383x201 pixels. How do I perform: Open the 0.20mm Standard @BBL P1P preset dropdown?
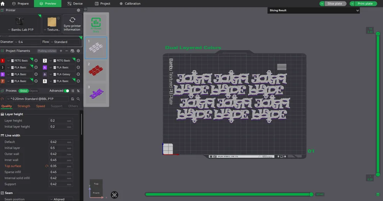coord(37,99)
